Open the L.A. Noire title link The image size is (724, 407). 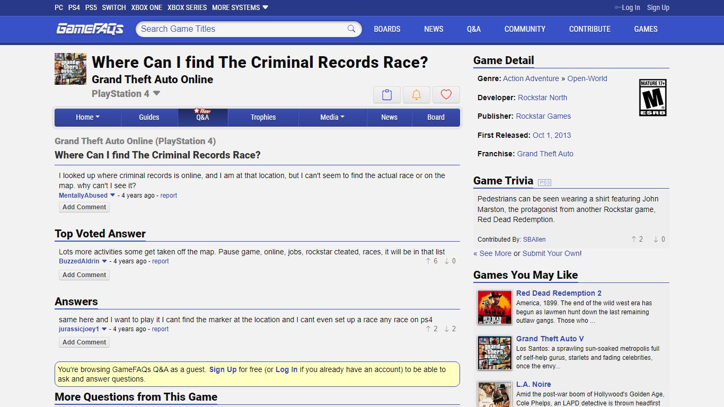[534, 384]
